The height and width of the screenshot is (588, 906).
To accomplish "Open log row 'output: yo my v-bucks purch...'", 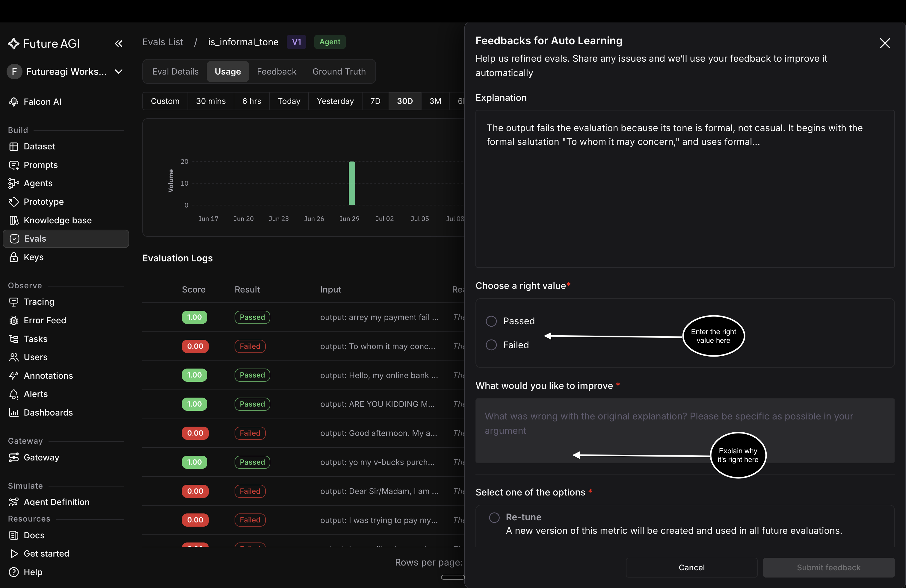I will (x=303, y=462).
